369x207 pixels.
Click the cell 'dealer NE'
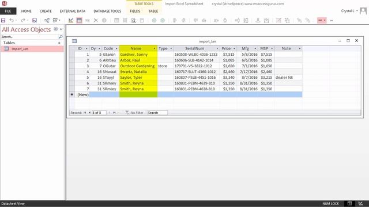coord(288,78)
